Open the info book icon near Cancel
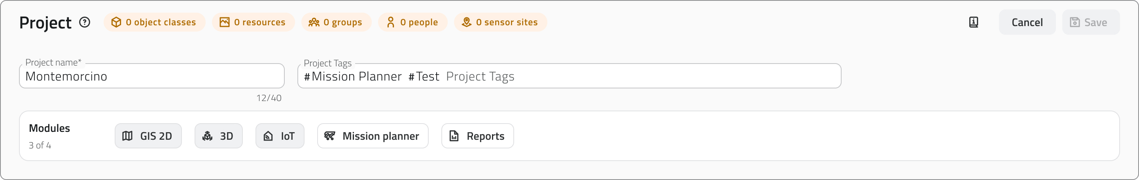Image resolution: width=1139 pixels, height=180 pixels. pos(974,22)
